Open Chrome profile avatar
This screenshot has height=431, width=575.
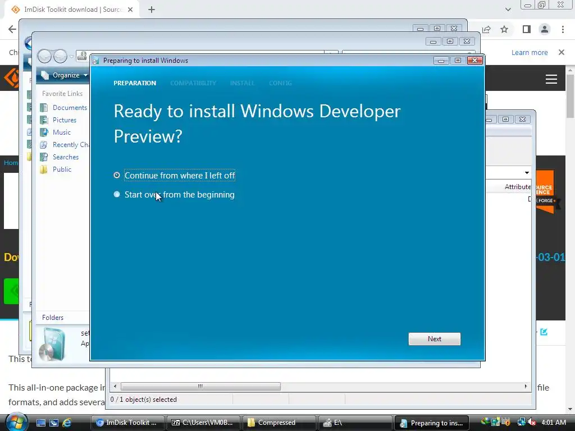(x=545, y=29)
